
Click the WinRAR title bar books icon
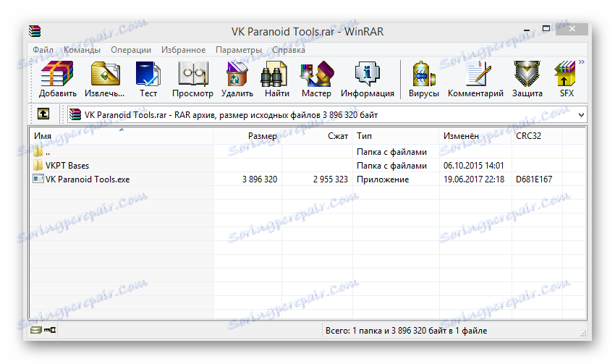tap(35, 31)
